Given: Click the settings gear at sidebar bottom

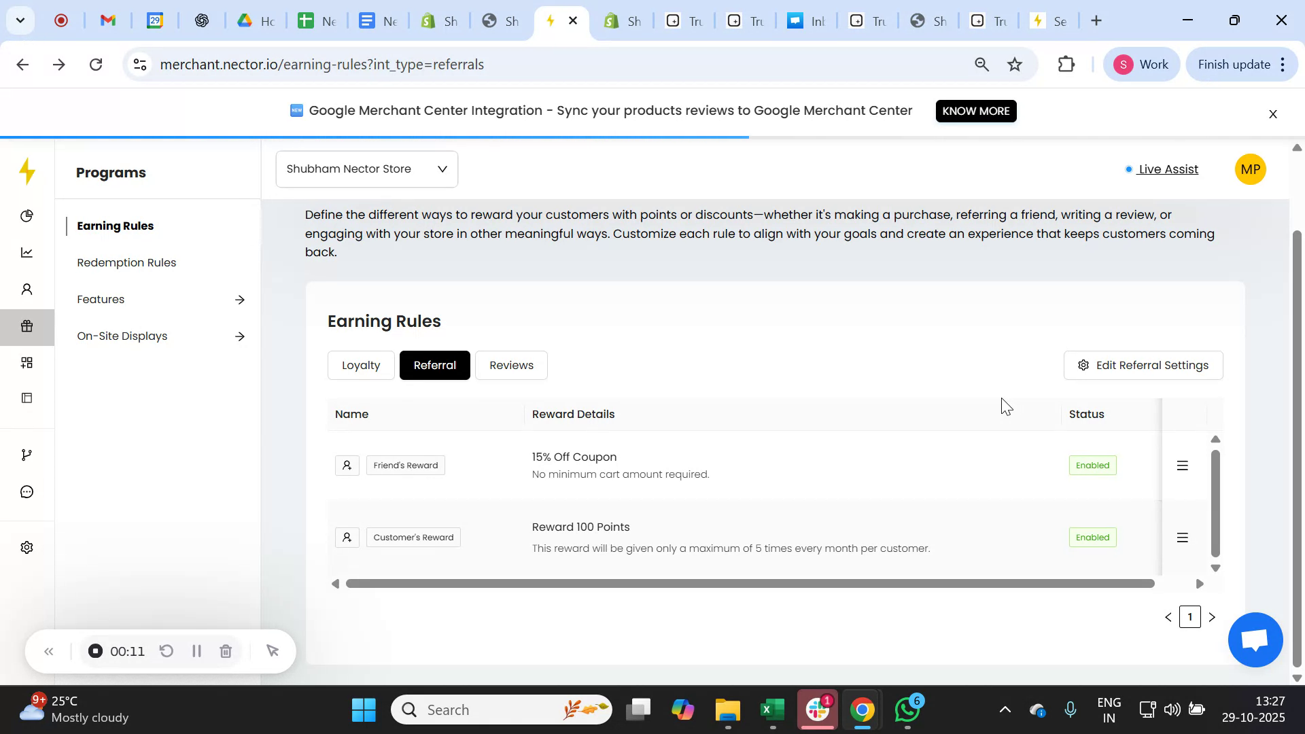Looking at the screenshot, I should pyautogui.click(x=27, y=547).
